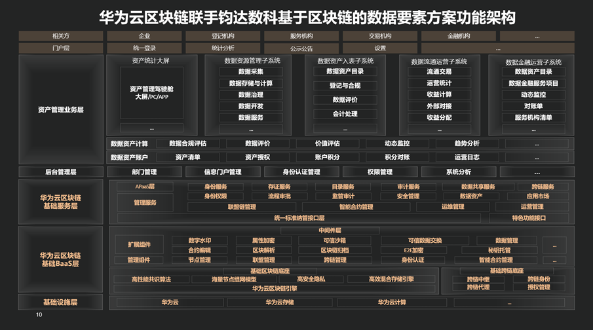The image size is (593, 330).
Task: Select the 流通交易 box
Action: [440, 71]
